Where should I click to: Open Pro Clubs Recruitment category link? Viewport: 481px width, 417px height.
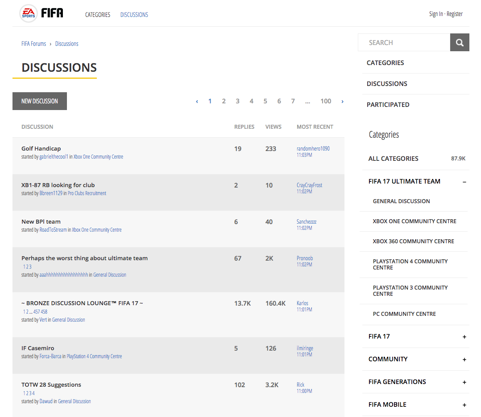(x=87, y=193)
